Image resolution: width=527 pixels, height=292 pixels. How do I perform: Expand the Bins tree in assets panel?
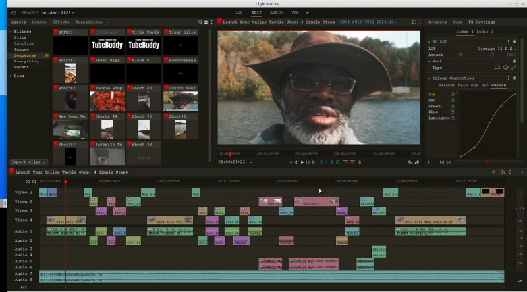[x=11, y=76]
